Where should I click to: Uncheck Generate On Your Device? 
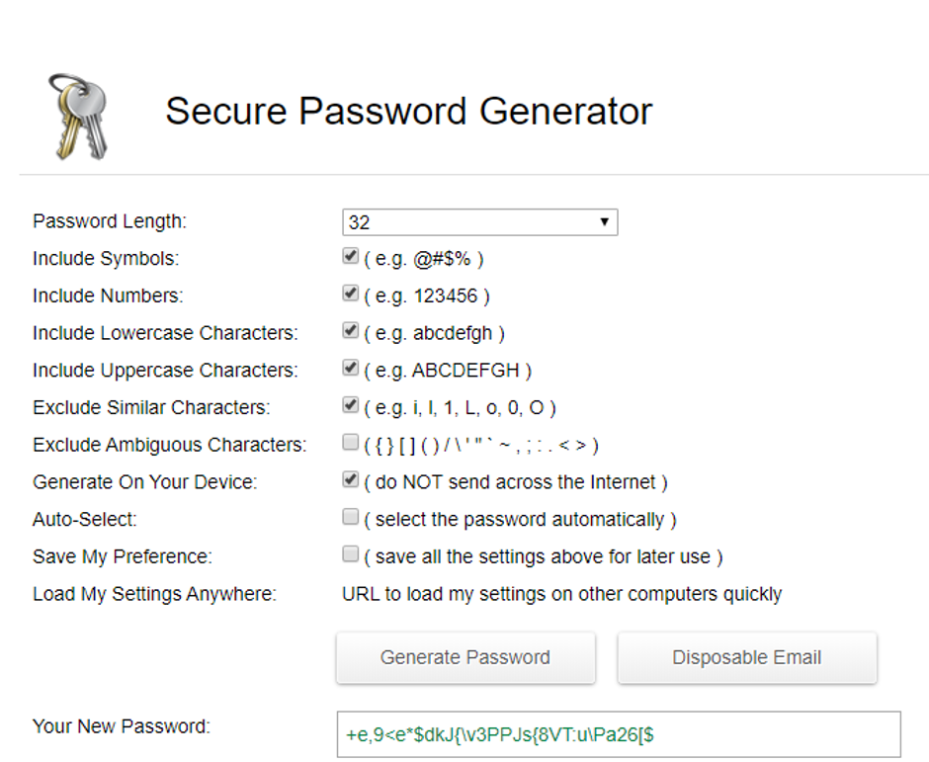point(350,480)
